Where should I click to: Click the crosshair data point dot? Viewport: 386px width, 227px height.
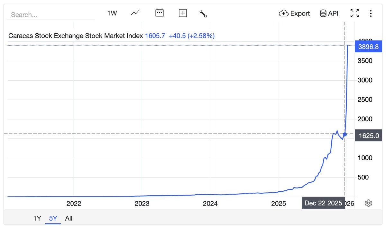[x=345, y=134]
